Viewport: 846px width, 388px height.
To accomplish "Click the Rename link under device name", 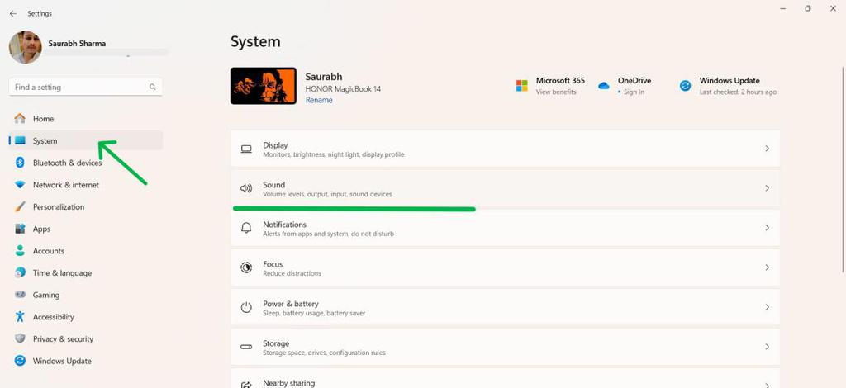I will (319, 100).
